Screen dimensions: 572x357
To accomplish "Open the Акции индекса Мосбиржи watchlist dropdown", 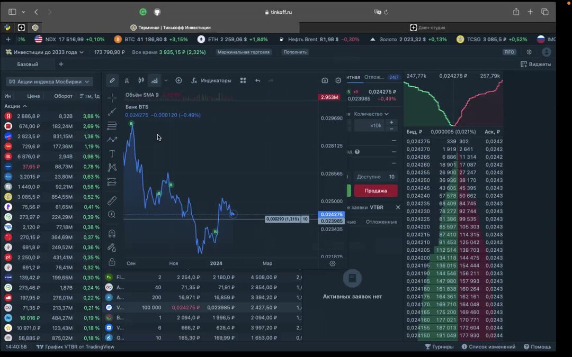I will point(50,81).
